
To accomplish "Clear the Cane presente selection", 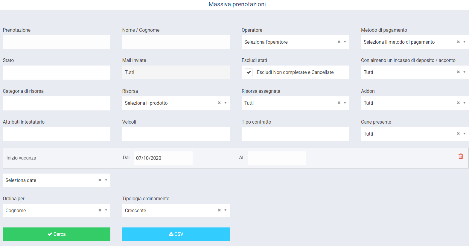I will click(458, 133).
